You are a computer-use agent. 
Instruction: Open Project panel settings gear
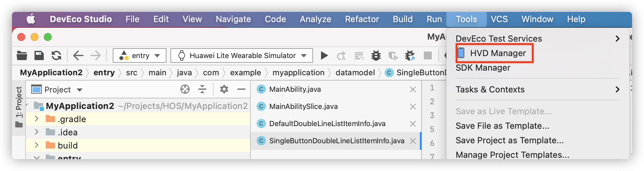(x=224, y=89)
